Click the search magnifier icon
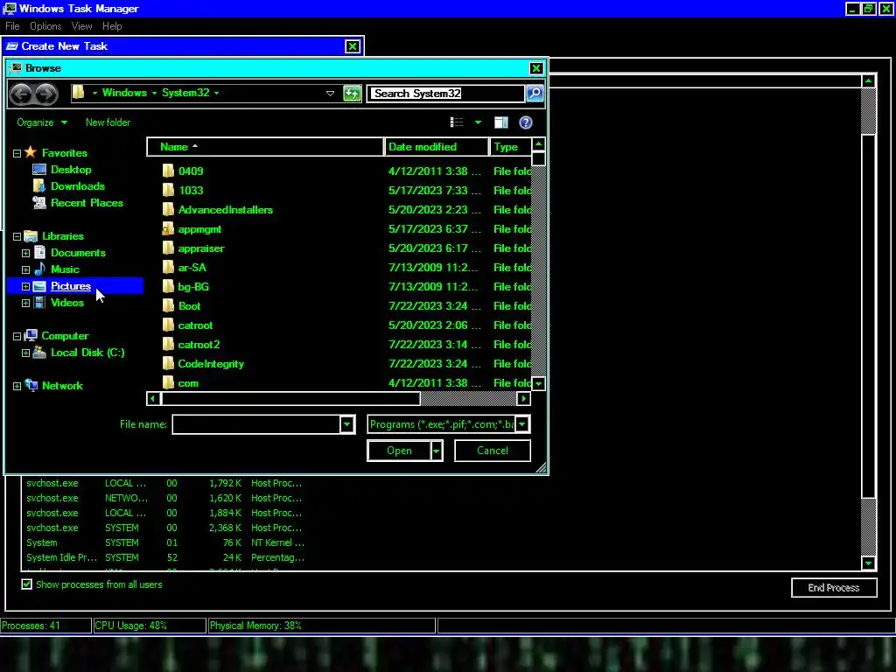 tap(535, 93)
